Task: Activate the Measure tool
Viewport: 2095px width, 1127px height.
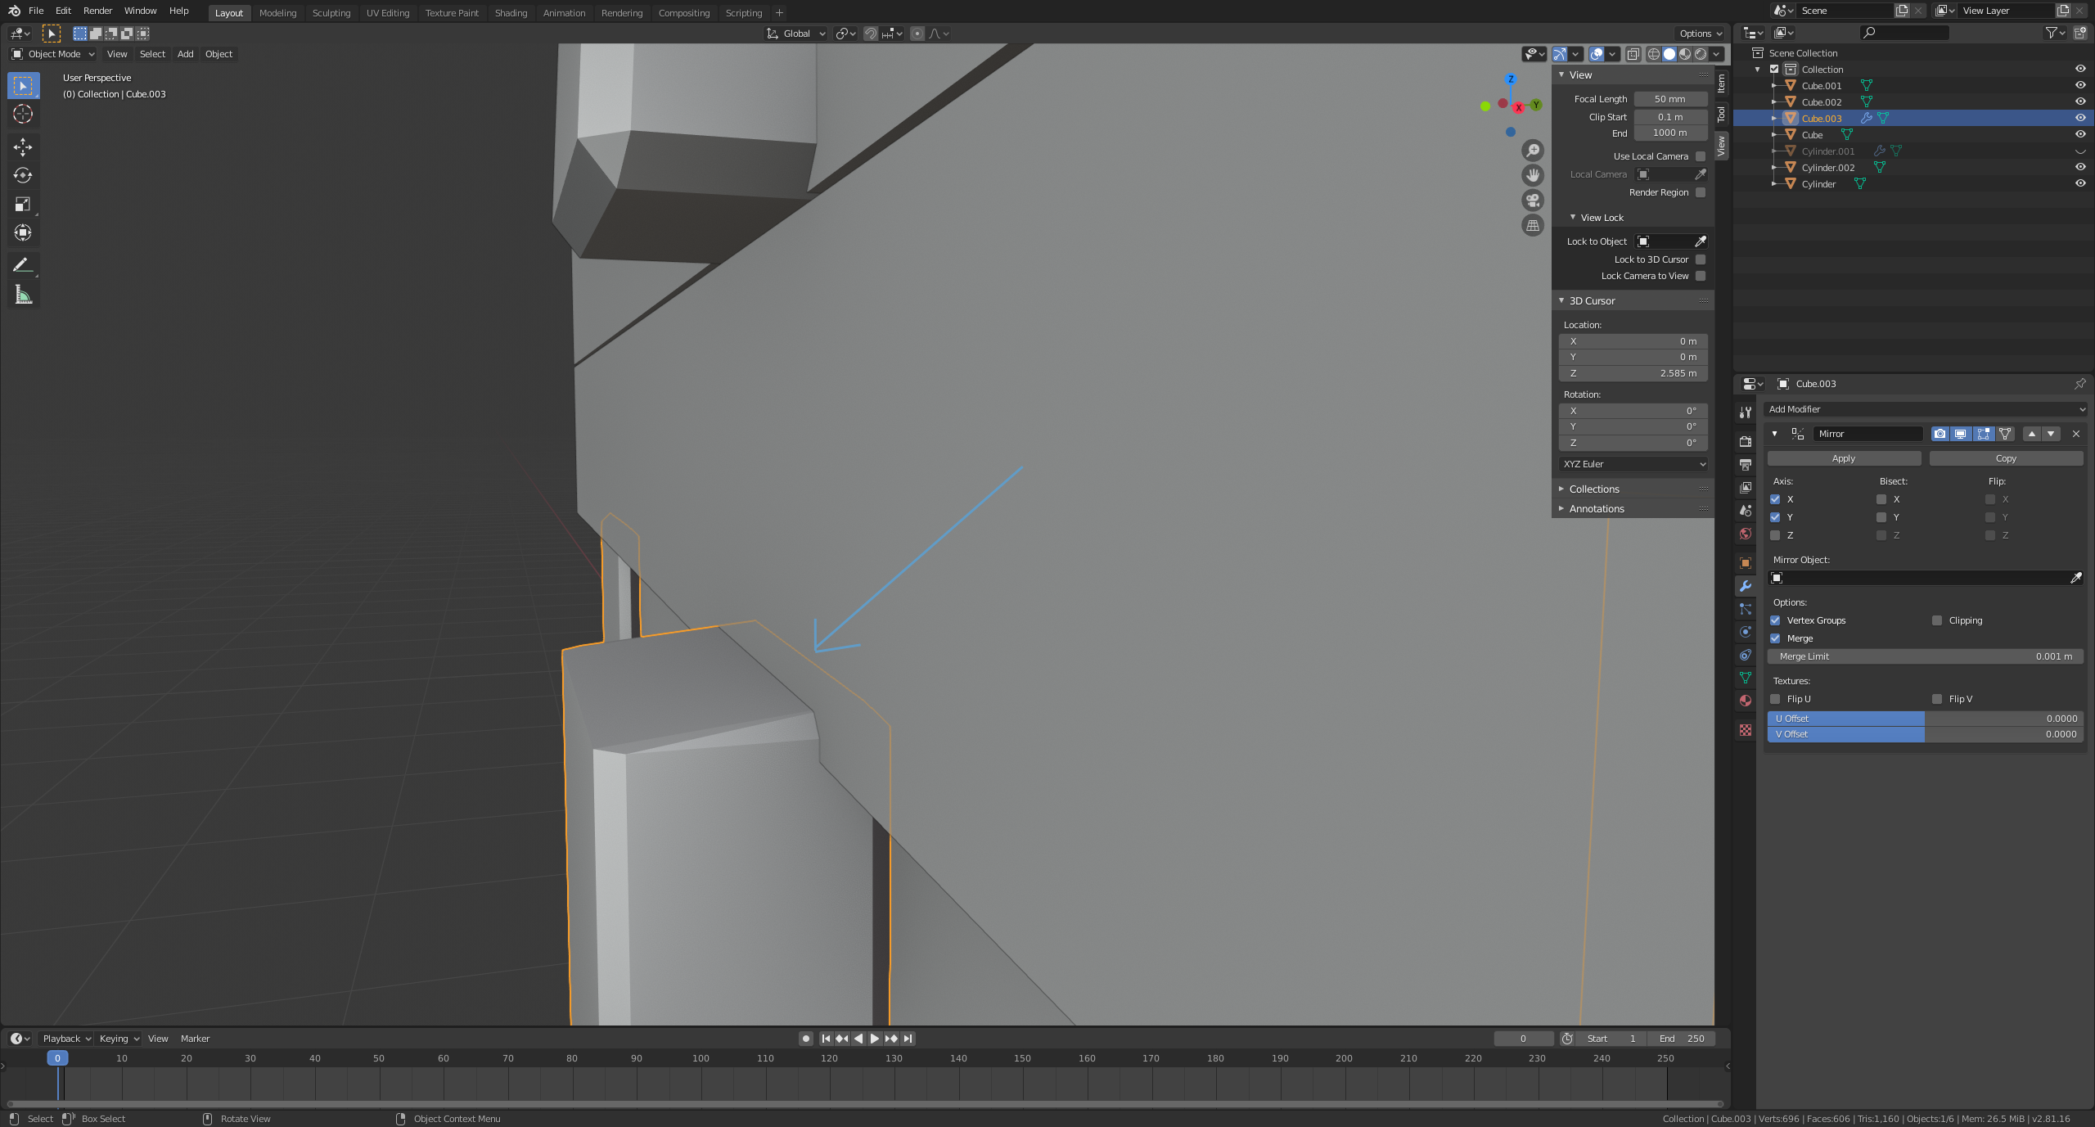Action: pos(23,295)
